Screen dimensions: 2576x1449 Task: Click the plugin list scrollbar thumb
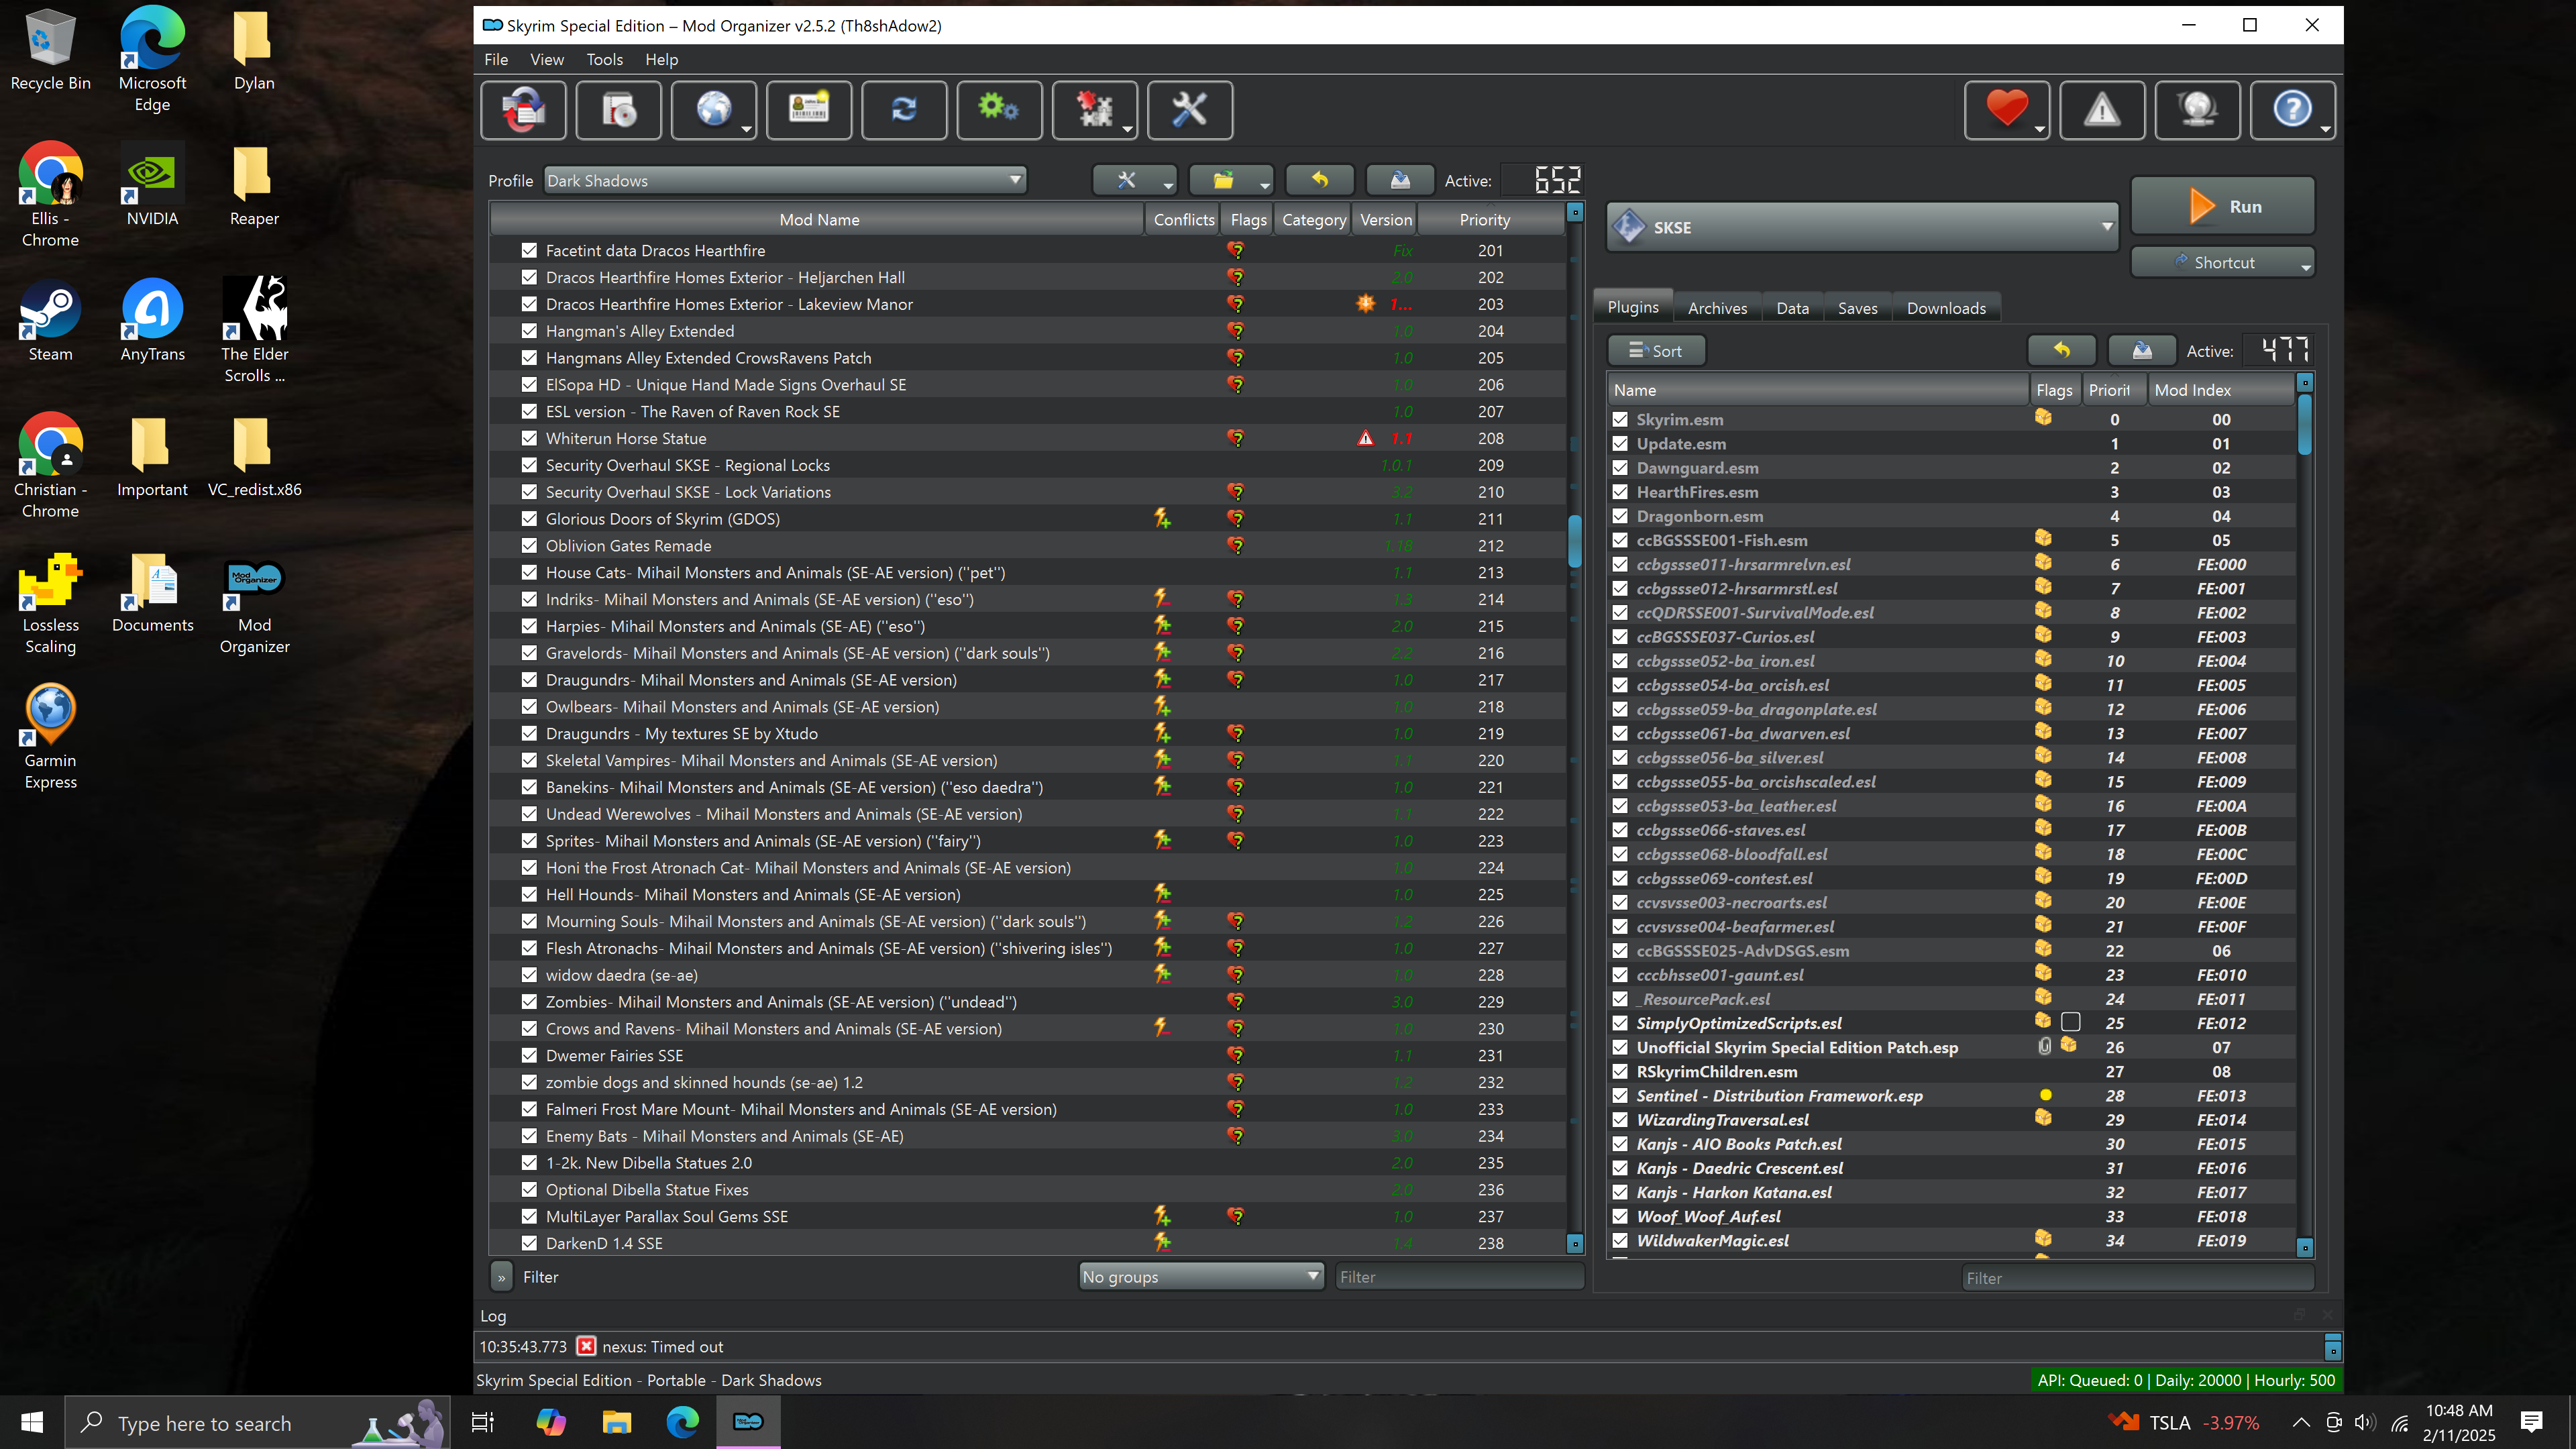pos(2304,425)
